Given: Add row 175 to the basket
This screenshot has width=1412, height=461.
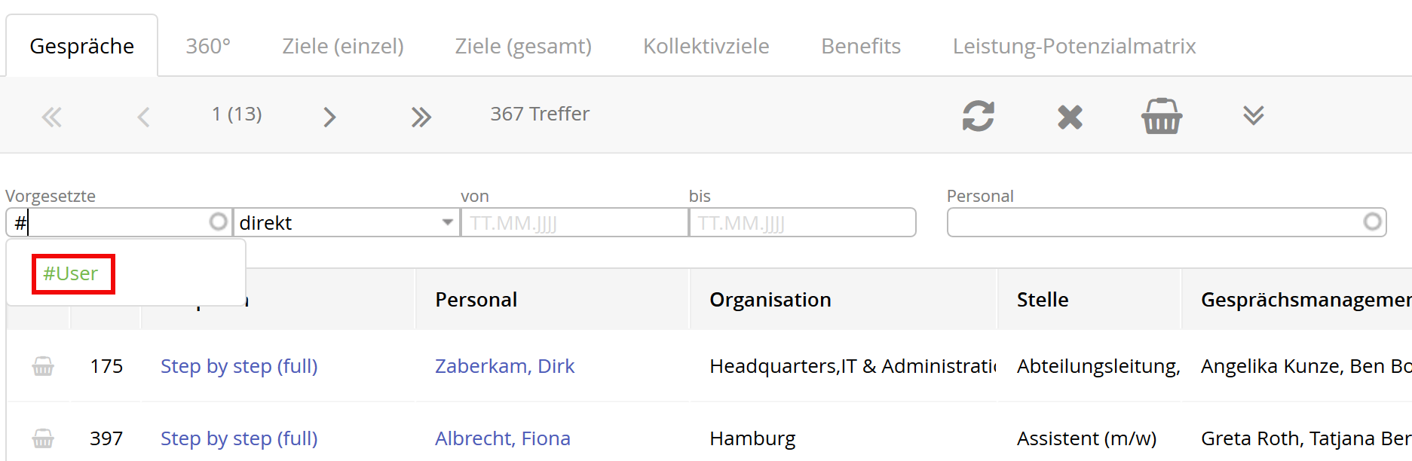Looking at the screenshot, I should click(43, 366).
